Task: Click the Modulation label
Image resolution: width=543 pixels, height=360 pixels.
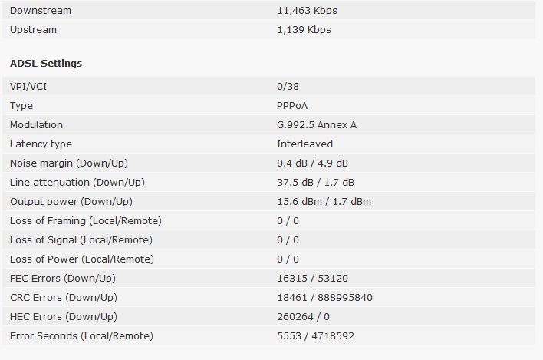Action: (36, 125)
